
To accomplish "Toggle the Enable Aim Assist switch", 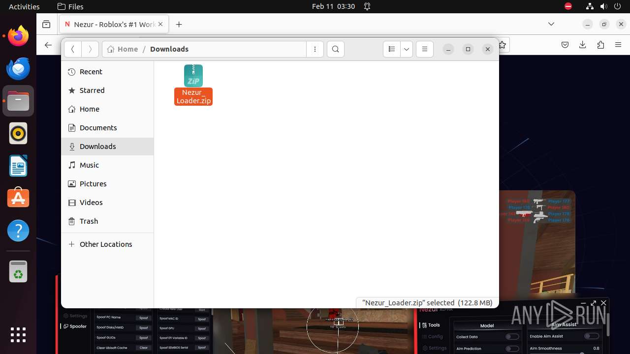I will [x=591, y=336].
